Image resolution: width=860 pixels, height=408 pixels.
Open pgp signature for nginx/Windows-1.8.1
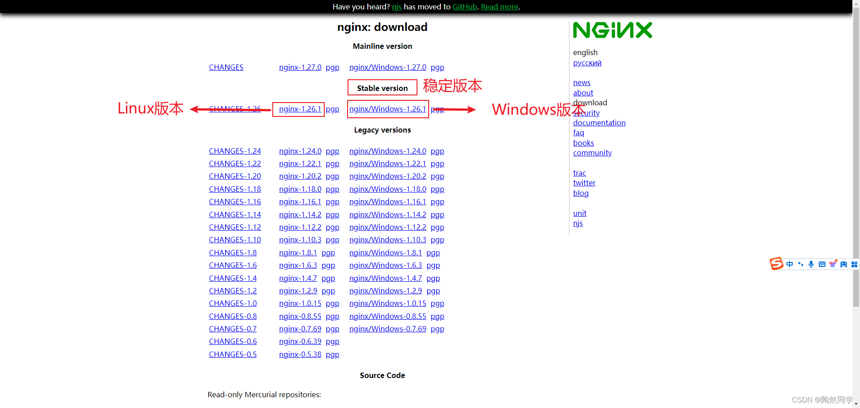click(x=433, y=253)
